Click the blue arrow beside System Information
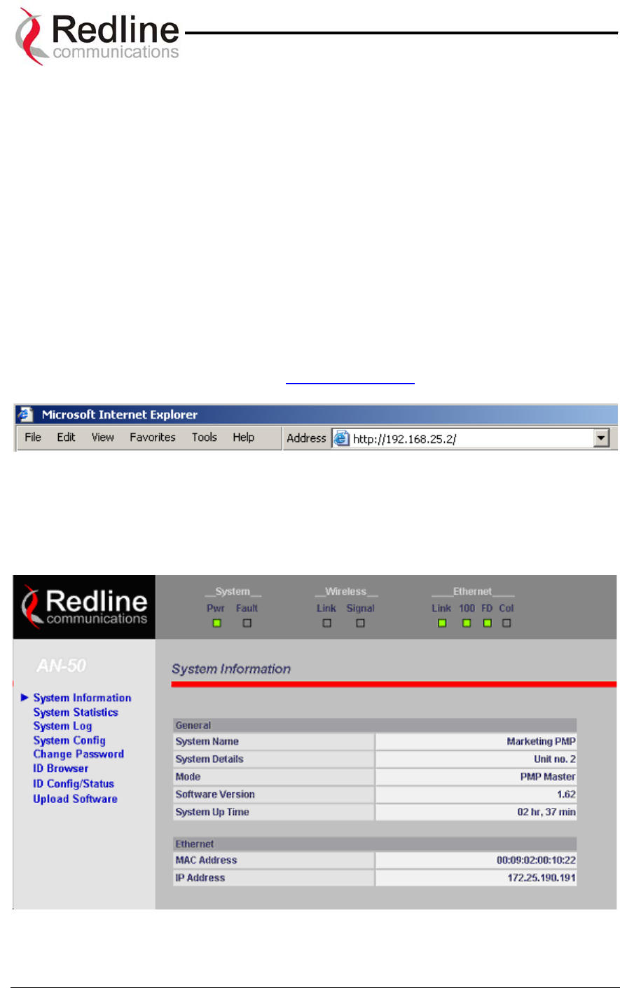 [25, 698]
